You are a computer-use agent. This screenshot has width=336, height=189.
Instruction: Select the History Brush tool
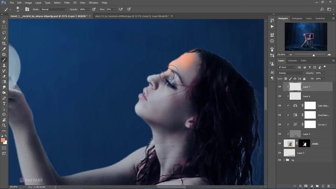pos(4,71)
